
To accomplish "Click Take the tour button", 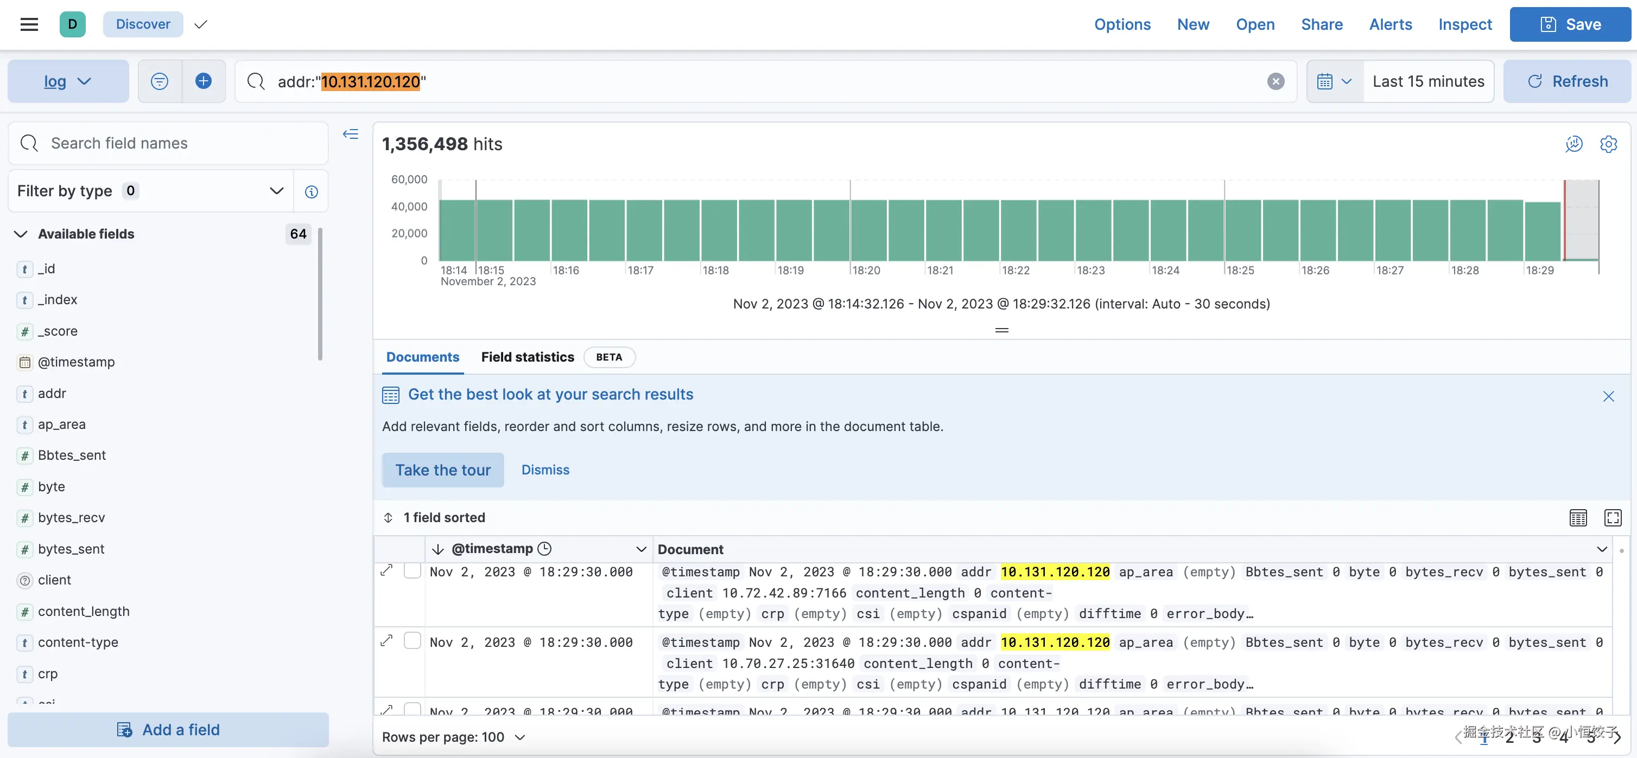I will pyautogui.click(x=443, y=470).
